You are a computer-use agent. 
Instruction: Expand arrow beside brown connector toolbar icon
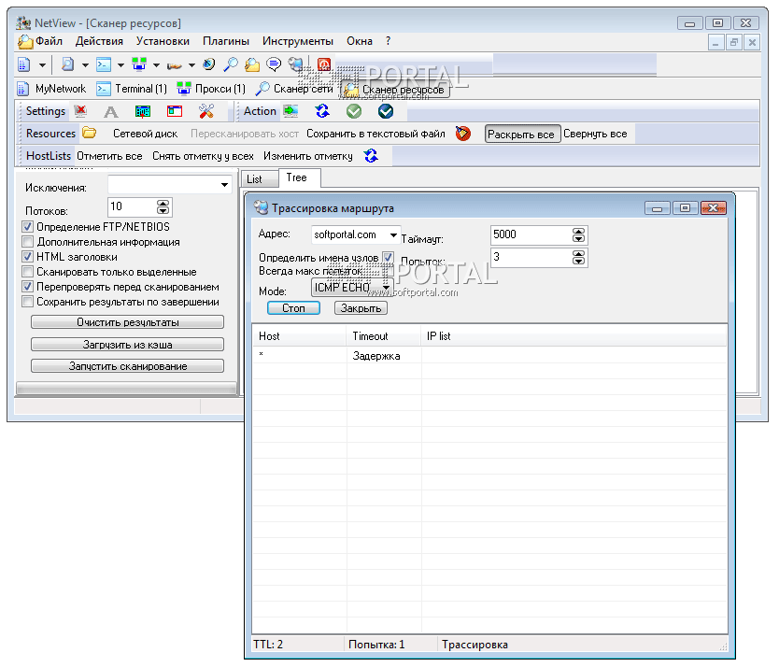pyautogui.click(x=191, y=64)
